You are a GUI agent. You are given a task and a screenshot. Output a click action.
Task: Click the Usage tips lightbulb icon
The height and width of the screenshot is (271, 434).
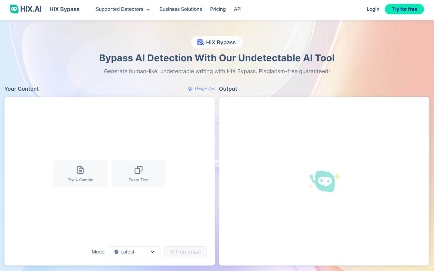point(190,89)
